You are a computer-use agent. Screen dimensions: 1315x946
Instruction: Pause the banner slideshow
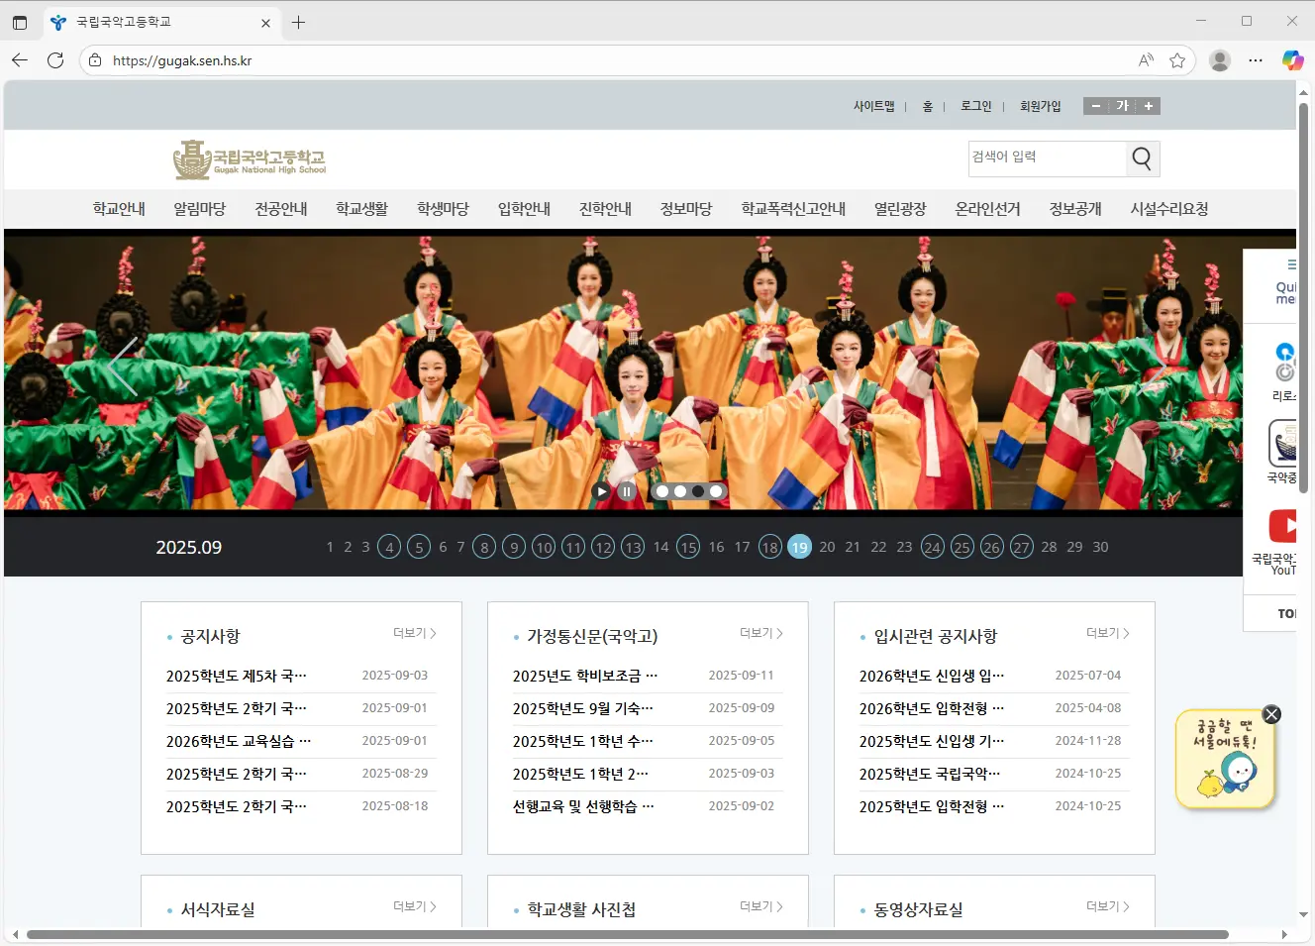(x=627, y=491)
